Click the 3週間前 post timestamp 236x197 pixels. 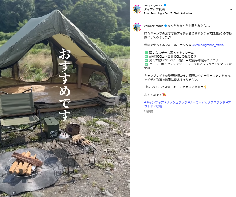point(149,111)
